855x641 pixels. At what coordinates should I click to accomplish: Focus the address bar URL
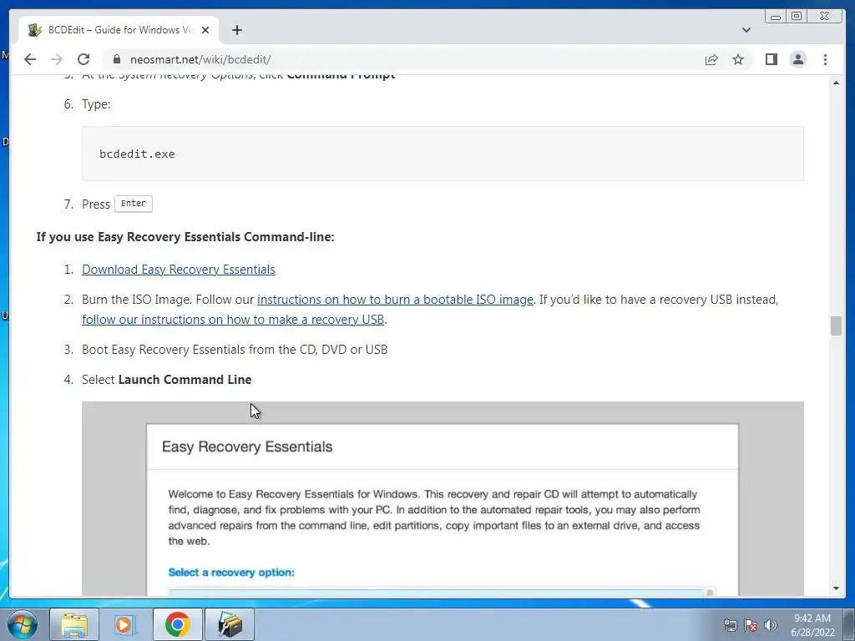tap(200, 59)
